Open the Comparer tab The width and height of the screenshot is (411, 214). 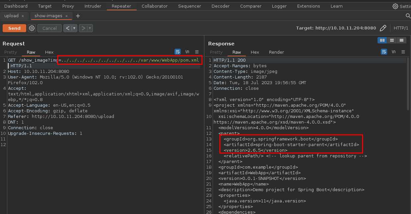(x=251, y=6)
